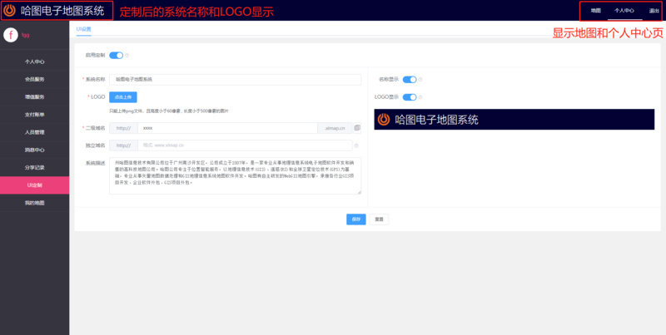Click the username fgg in sidebar
This screenshot has height=335, width=666.
pyautogui.click(x=26, y=35)
